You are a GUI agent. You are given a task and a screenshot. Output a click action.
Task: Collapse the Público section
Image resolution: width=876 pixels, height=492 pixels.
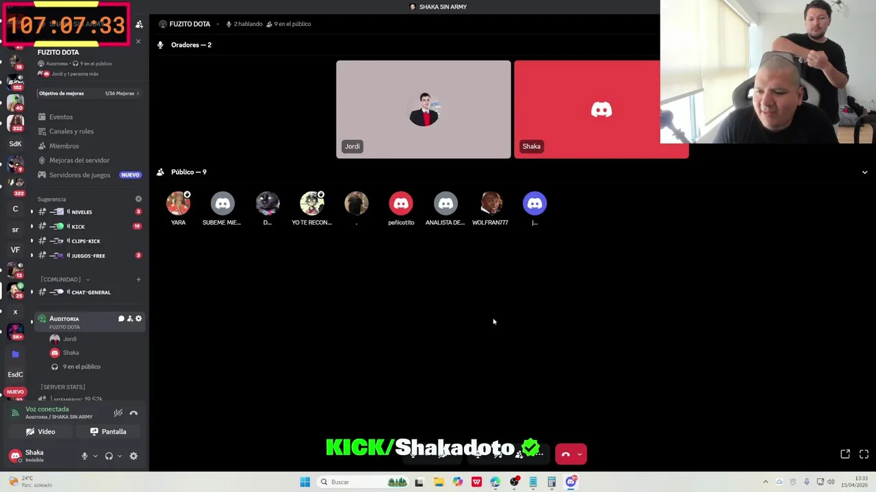coord(864,172)
